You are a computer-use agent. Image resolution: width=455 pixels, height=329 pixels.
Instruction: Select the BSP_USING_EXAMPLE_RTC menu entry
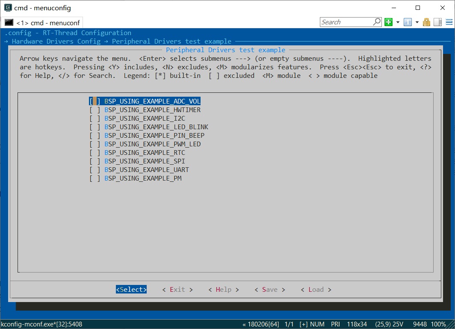[145, 153]
